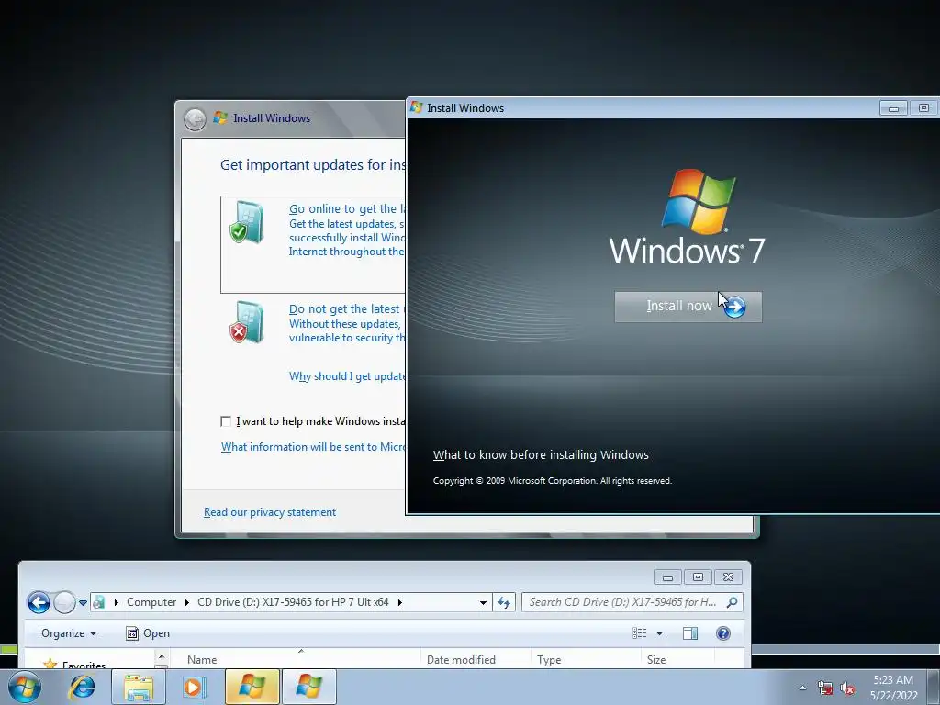Click the Change your view icon
The width and height of the screenshot is (940, 705).
[x=640, y=633]
